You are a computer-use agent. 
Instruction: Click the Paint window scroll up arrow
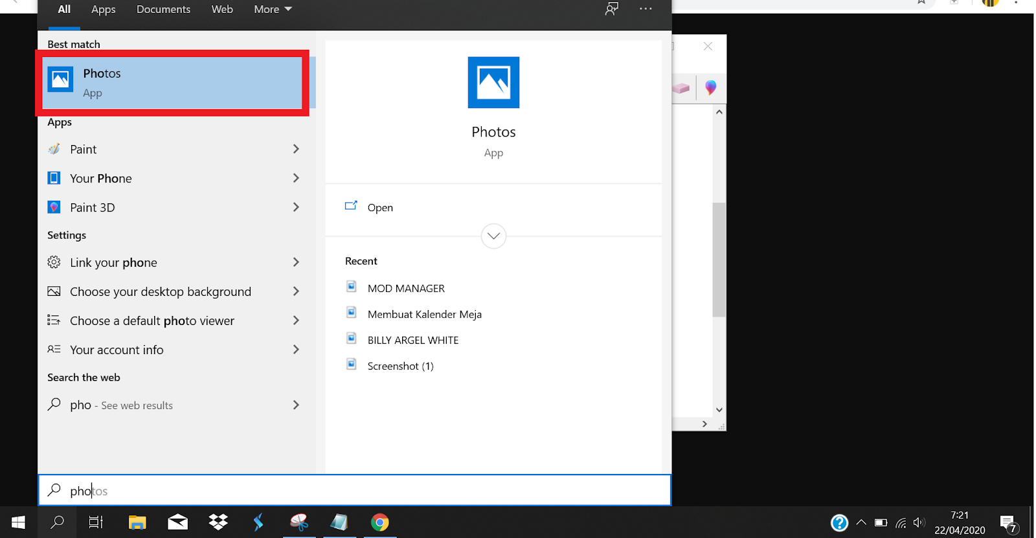click(x=719, y=112)
